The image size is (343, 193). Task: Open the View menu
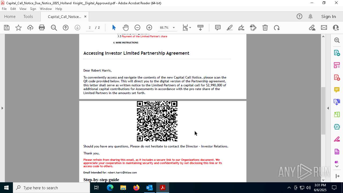[23, 9]
